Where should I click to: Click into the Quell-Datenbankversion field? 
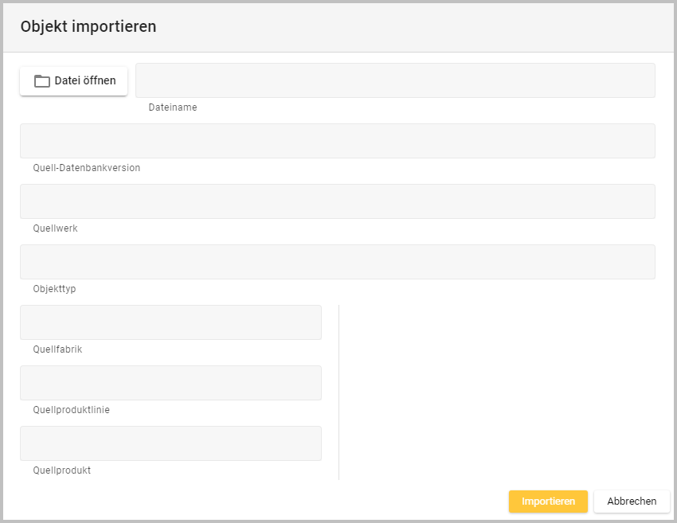click(x=338, y=141)
